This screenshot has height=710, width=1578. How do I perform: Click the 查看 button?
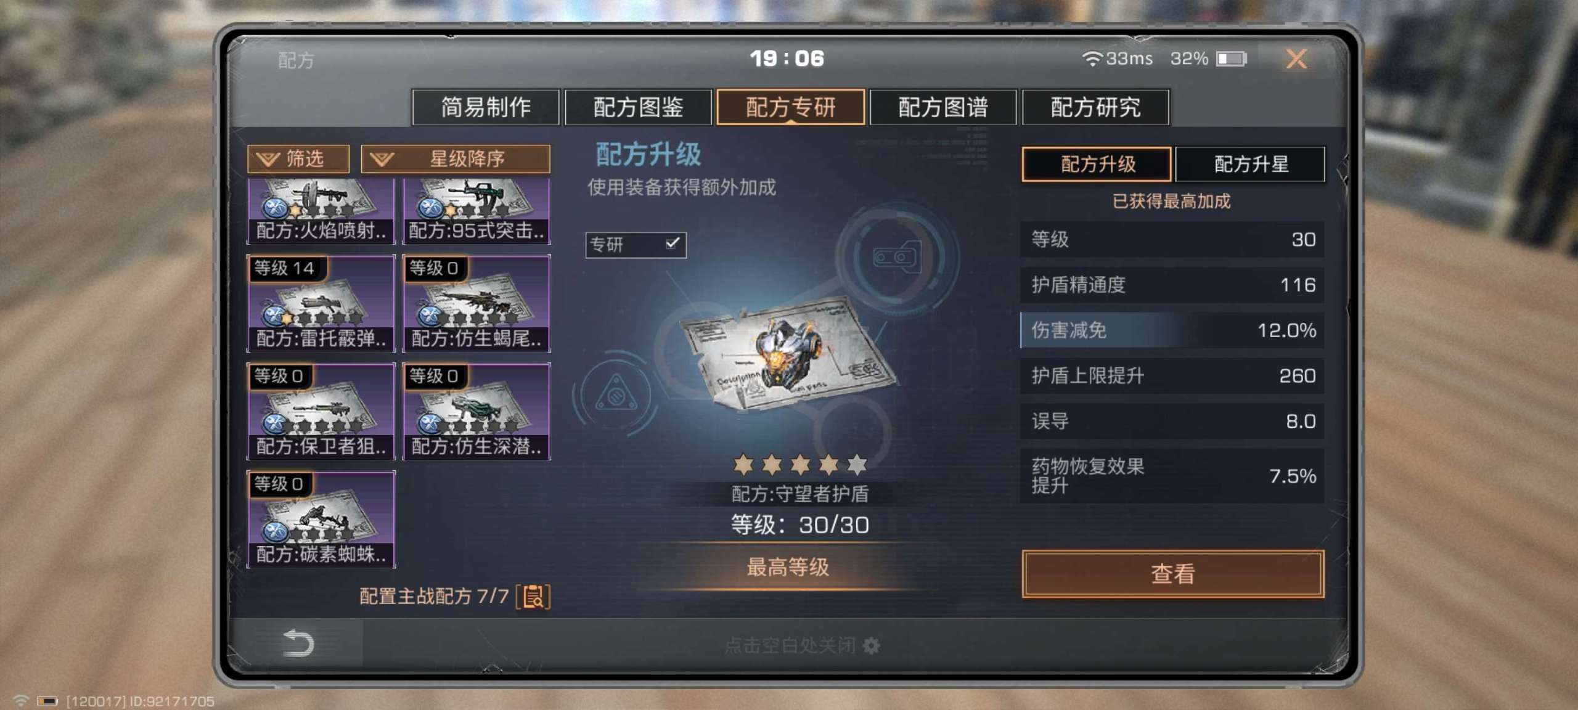[1173, 574]
